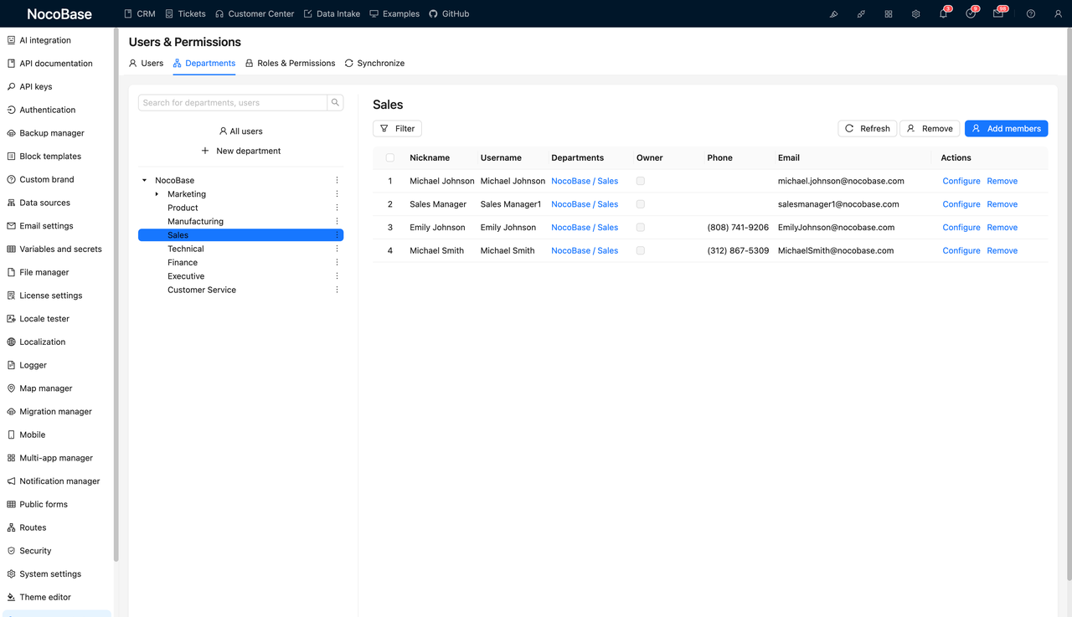
Task: Click the search magnifier icon for departments
Action: [x=335, y=102]
